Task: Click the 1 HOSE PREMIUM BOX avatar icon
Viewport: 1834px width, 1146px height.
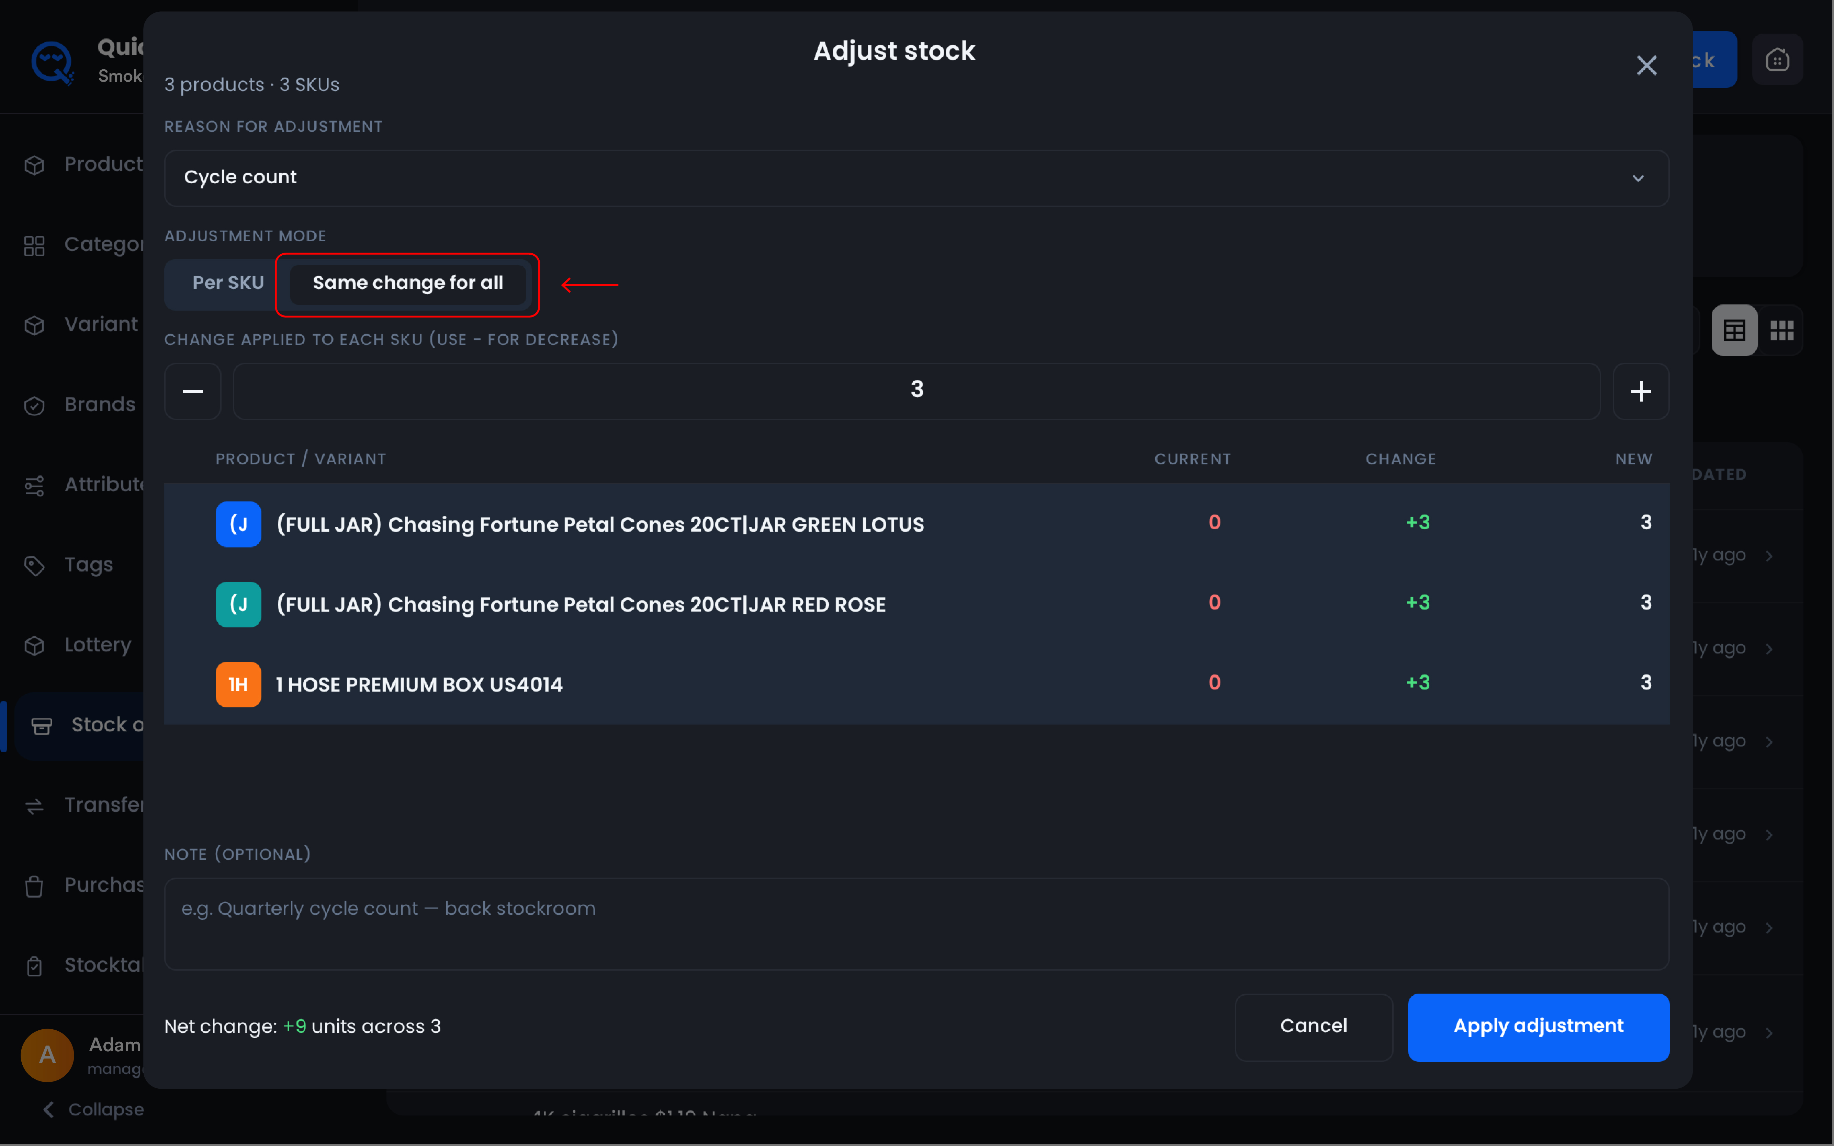Action: pos(238,684)
